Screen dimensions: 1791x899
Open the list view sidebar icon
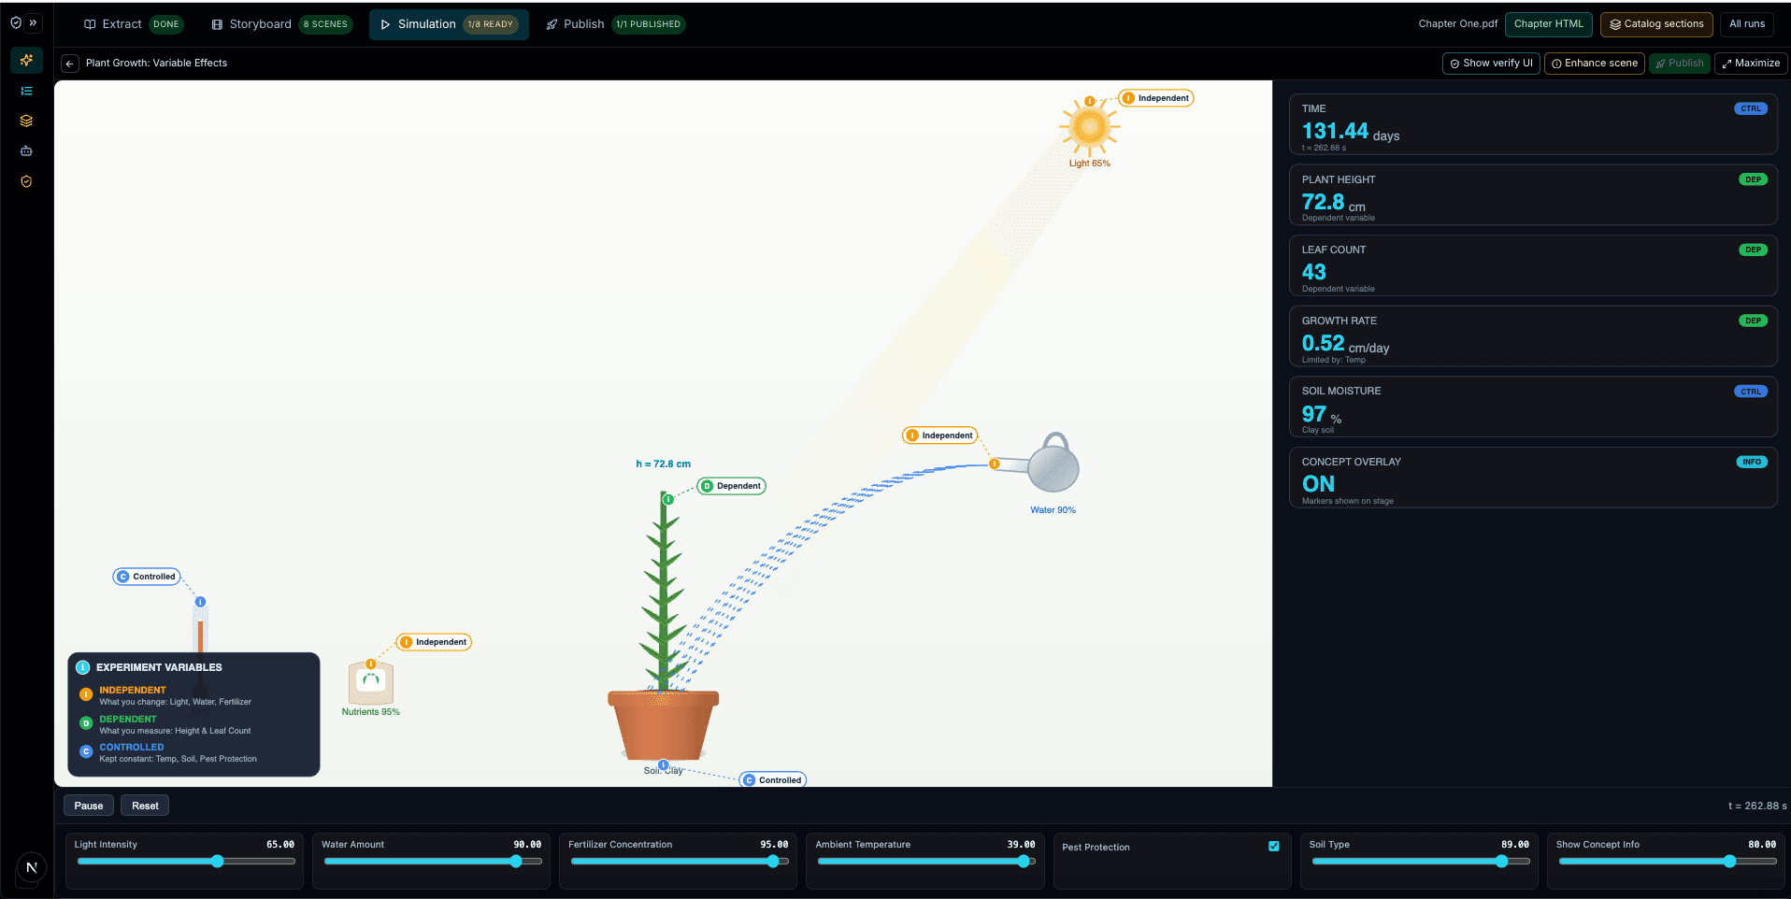pos(26,91)
